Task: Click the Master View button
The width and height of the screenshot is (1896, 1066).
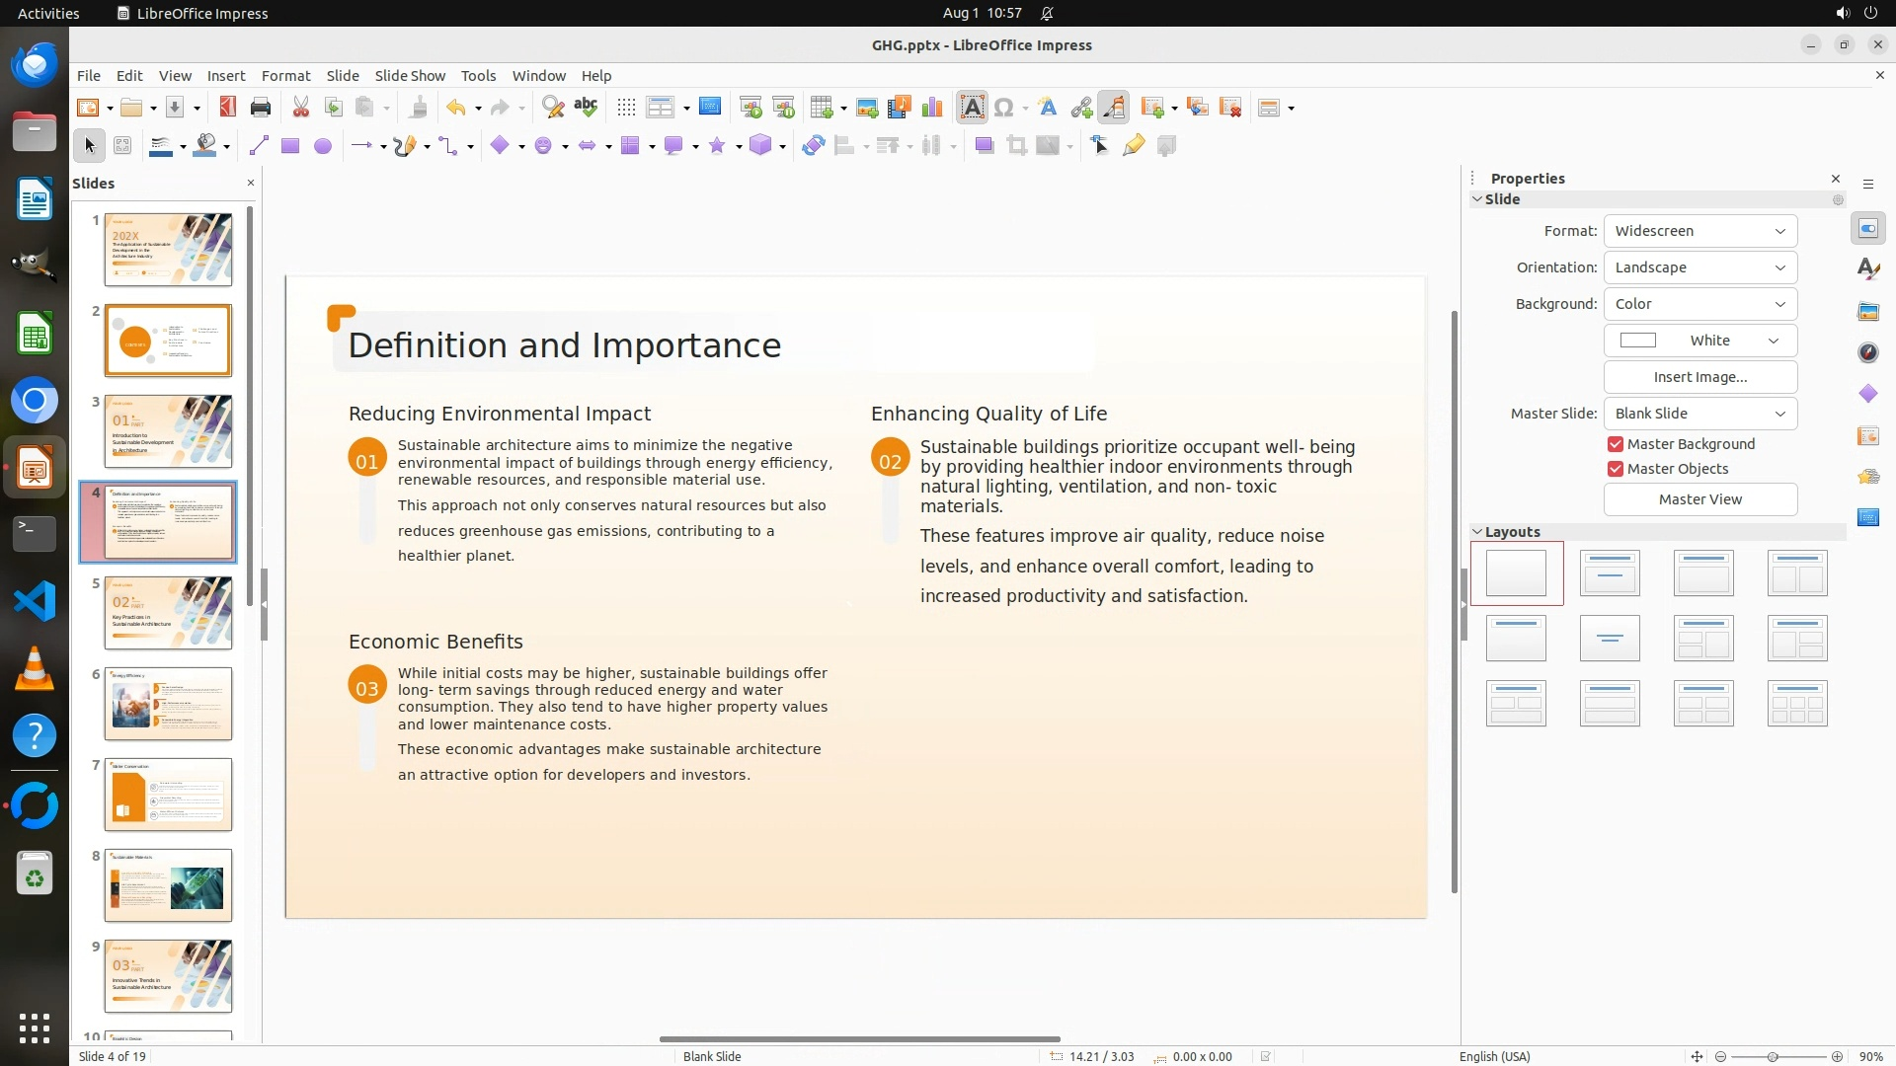Action: (x=1699, y=499)
